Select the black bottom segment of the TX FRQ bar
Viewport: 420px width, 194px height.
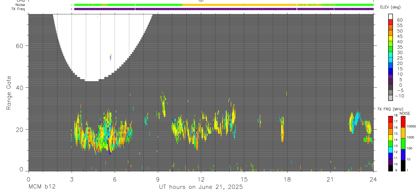click(391, 168)
